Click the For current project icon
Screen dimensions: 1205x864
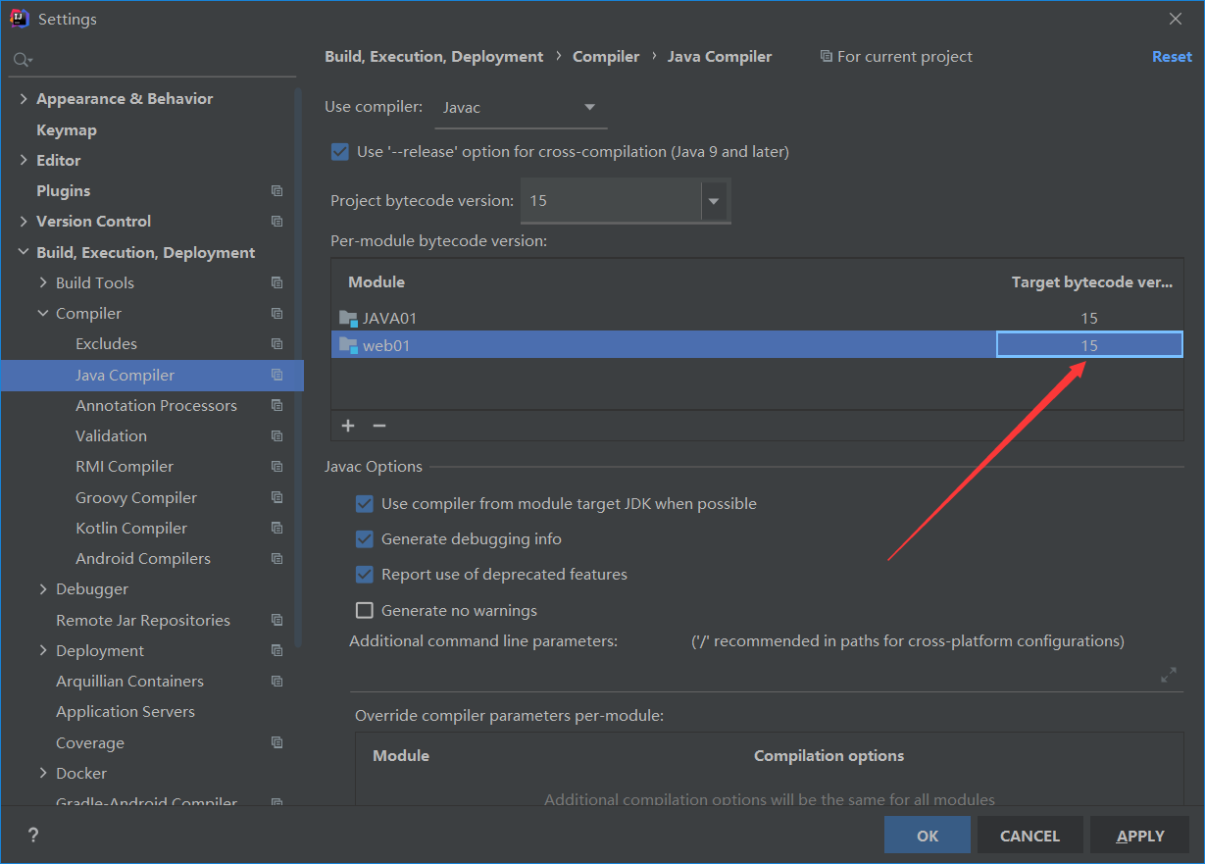point(827,57)
